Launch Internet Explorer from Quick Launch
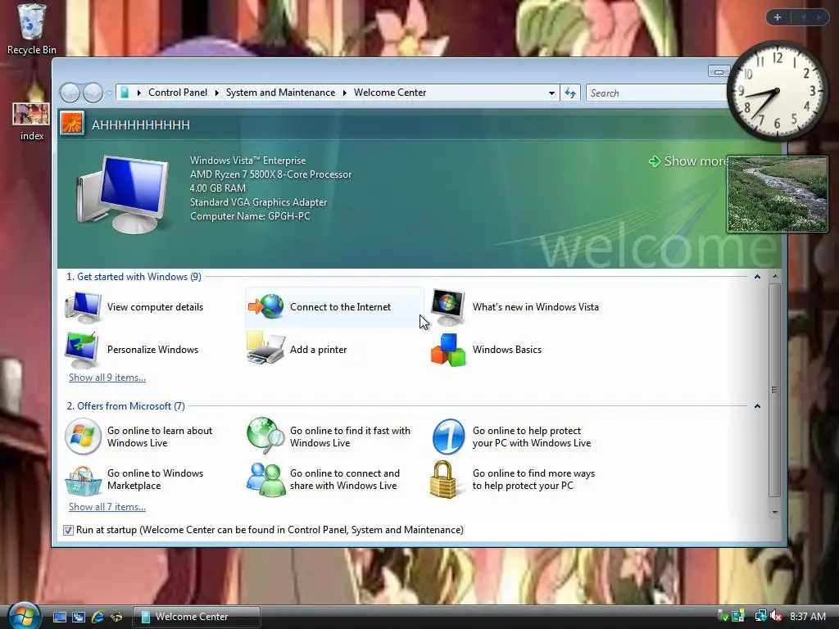Image resolution: width=839 pixels, height=629 pixels. 98,617
